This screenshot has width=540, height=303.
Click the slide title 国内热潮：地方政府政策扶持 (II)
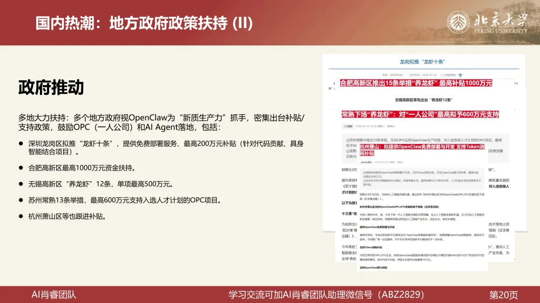coord(144,23)
